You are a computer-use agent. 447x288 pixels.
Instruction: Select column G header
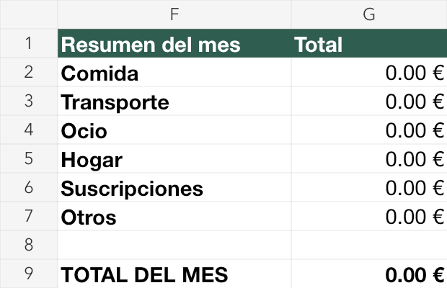point(369,14)
